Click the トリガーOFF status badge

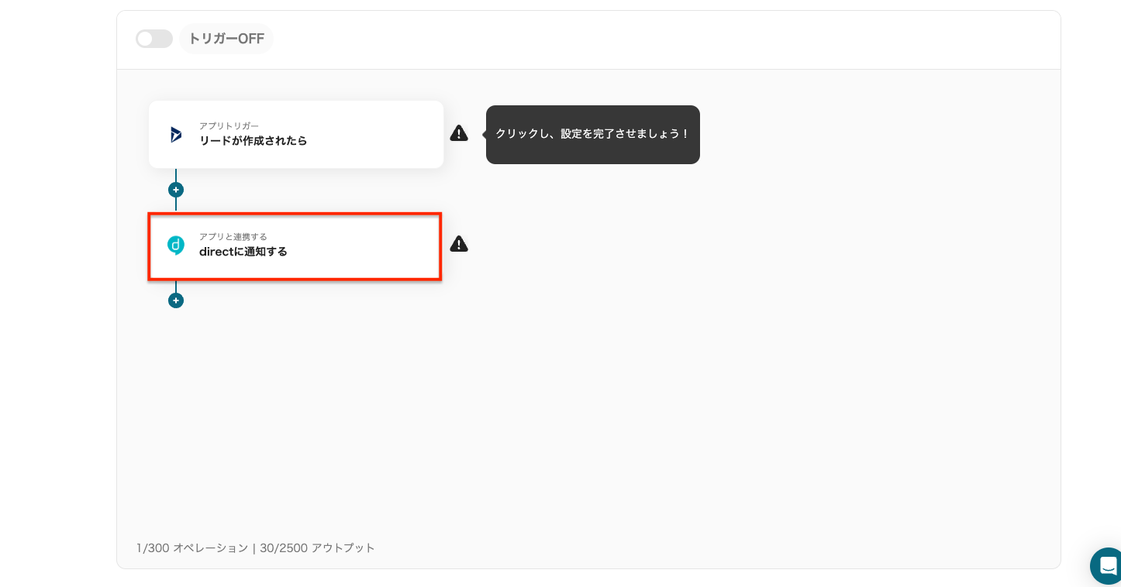pos(226,39)
